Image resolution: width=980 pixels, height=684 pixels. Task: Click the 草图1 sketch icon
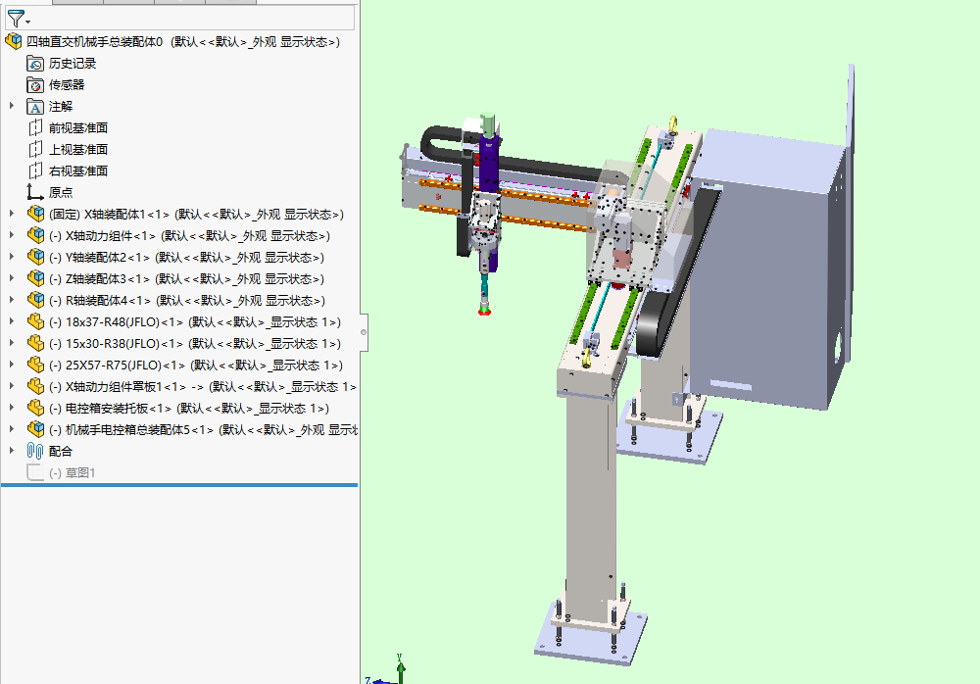click(x=35, y=472)
